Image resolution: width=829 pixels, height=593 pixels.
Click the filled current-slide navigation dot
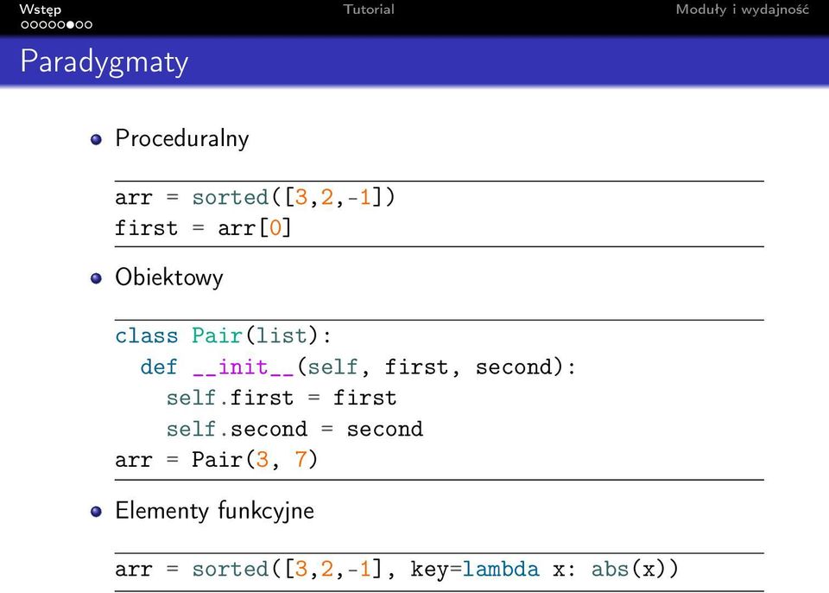(x=70, y=25)
